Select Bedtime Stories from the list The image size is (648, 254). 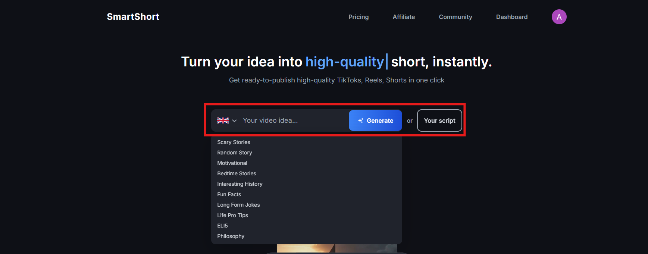coord(237,173)
